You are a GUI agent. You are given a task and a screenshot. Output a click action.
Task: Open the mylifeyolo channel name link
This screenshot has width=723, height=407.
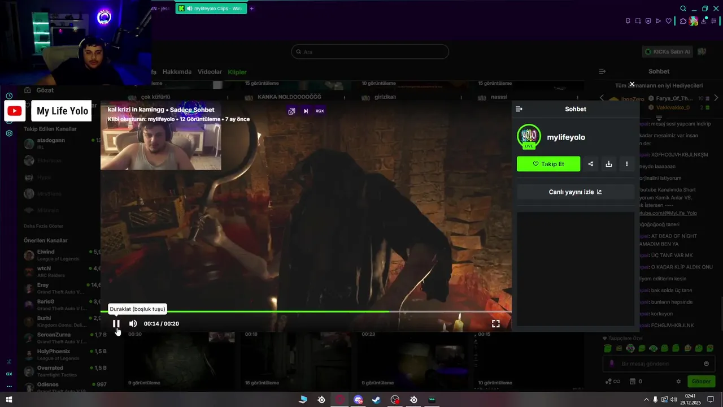[566, 137]
